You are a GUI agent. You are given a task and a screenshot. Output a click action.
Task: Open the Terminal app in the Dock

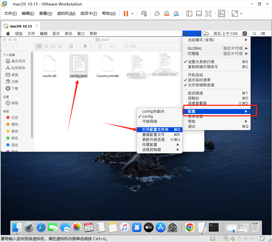coord(214,227)
